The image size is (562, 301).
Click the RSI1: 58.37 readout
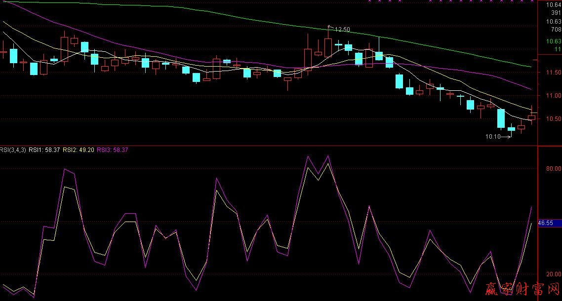click(x=44, y=150)
